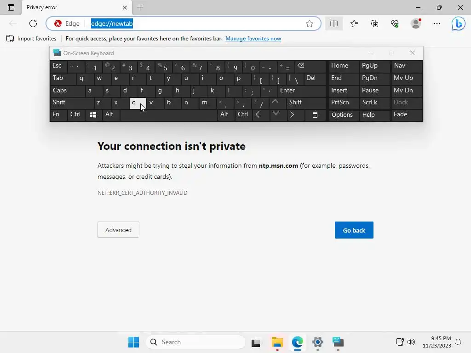The height and width of the screenshot is (353, 471).
Task: Tap the Tab key on keyboard
Action: pyautogui.click(x=63, y=78)
